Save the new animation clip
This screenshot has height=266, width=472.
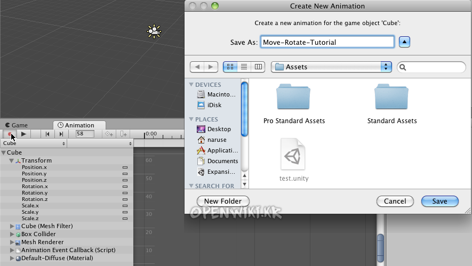click(x=440, y=201)
